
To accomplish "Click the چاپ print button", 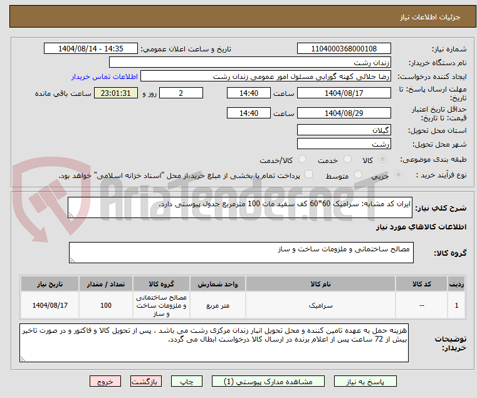I will click(x=187, y=381).
